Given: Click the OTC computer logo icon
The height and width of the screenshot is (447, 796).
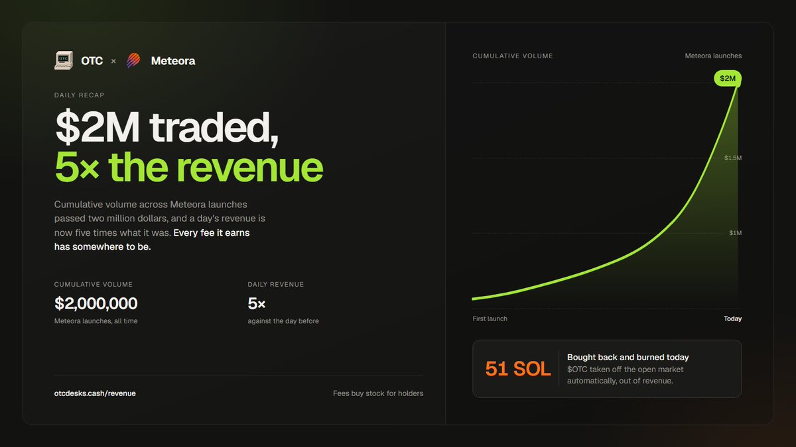Looking at the screenshot, I should [x=64, y=61].
